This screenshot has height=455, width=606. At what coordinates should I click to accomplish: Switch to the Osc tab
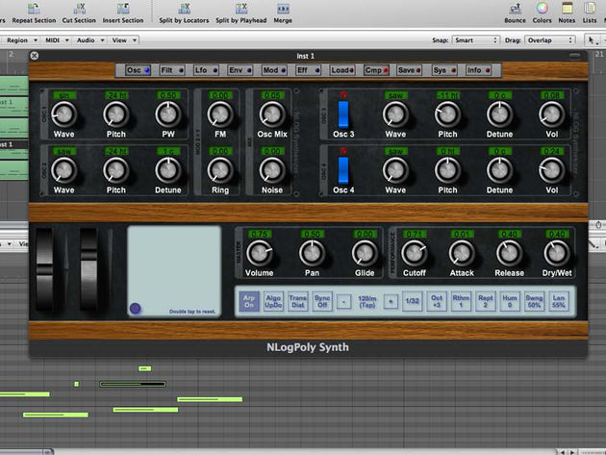[138, 70]
